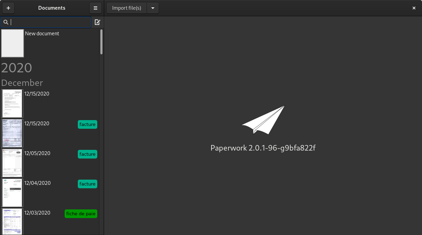This screenshot has height=235, width=422.
Task: Select the green fiche de paie tag
Action: 81,214
